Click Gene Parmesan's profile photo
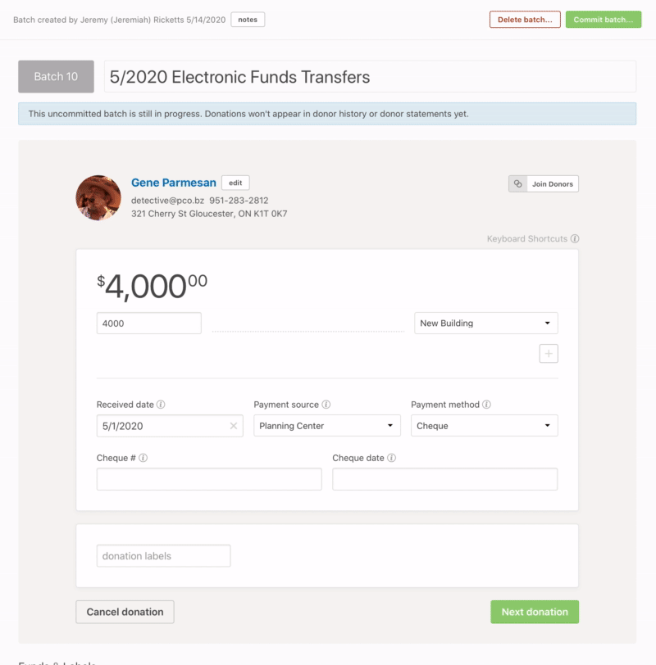 coord(98,197)
